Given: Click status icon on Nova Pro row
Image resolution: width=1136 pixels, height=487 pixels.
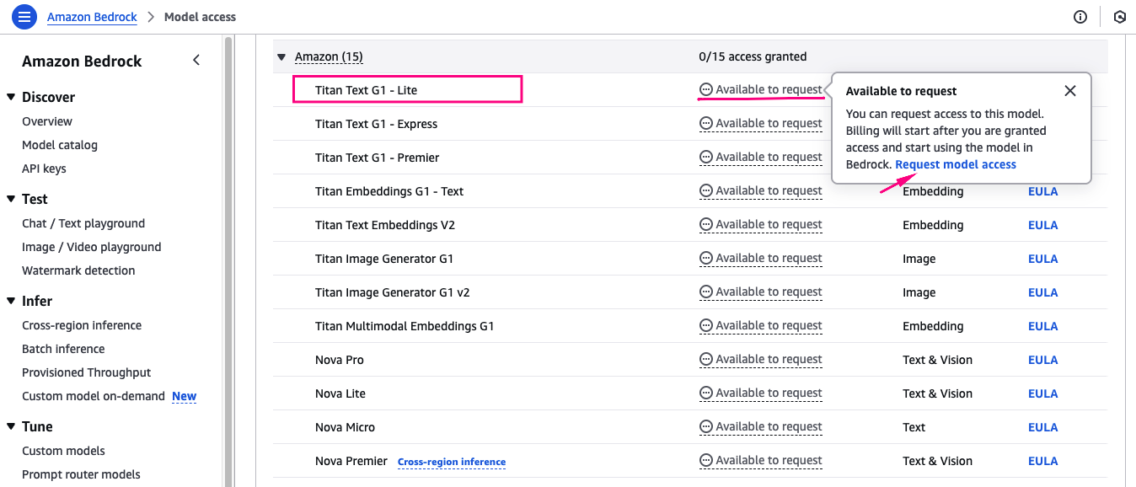Looking at the screenshot, I should pyautogui.click(x=706, y=360).
